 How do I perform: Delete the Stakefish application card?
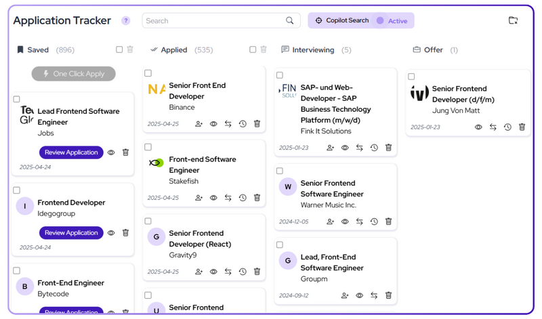pos(257,198)
